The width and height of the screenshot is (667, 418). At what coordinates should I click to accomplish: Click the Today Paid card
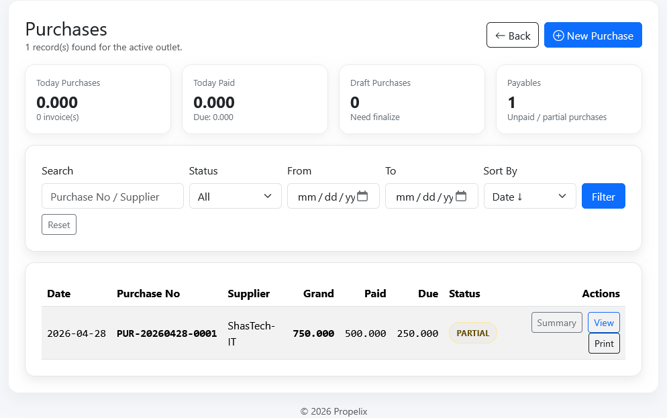(x=255, y=99)
